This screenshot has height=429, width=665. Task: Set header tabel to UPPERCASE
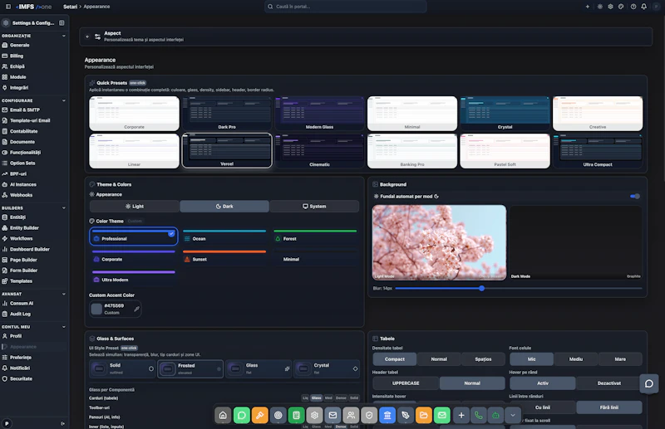(406, 383)
